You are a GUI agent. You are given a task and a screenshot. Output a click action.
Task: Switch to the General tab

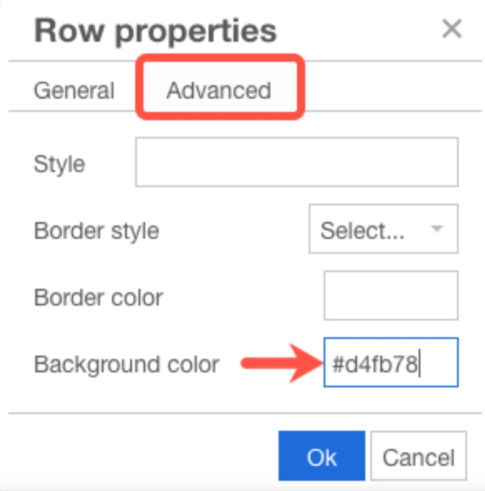click(x=74, y=90)
